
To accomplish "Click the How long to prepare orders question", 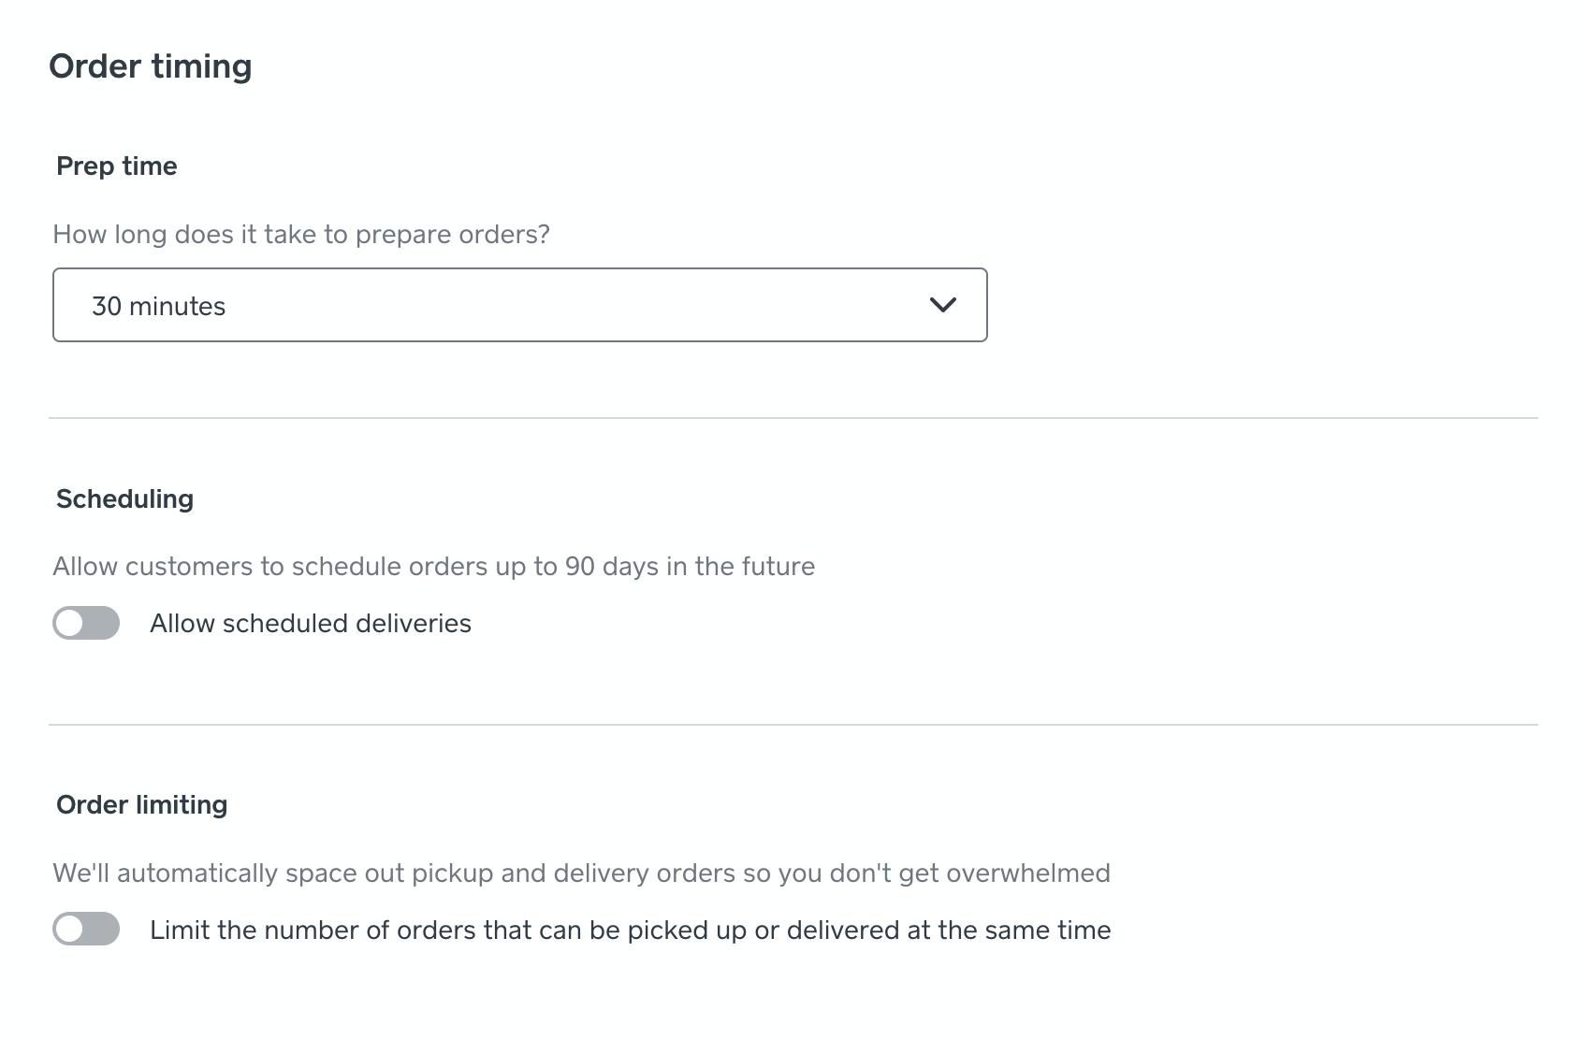I will click(301, 234).
